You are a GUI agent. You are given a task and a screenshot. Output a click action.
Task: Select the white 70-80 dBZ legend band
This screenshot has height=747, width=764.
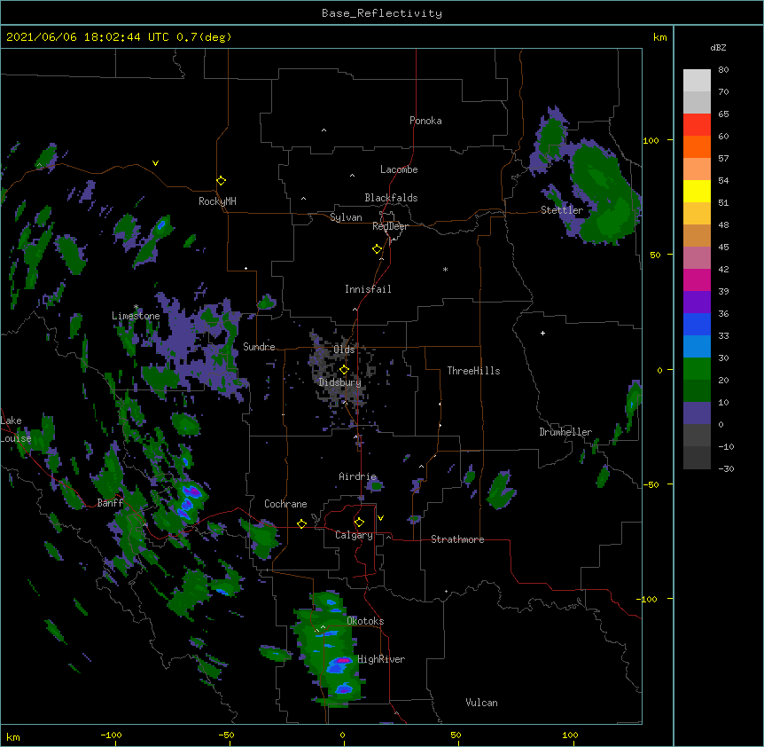pyautogui.click(x=697, y=81)
